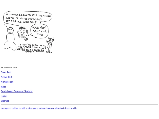The height and width of the screenshot is (119, 159).
Task: Open the tumblr link
Action: 22,108
